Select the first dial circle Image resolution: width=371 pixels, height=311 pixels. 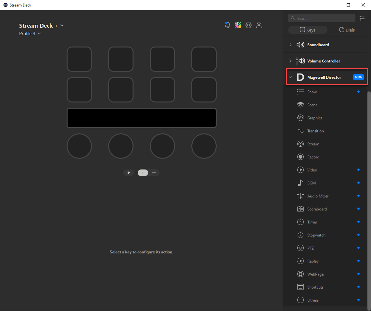coord(79,146)
